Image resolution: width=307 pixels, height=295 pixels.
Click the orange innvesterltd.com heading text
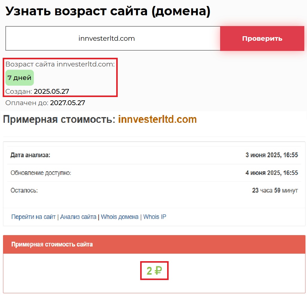pos(157,119)
